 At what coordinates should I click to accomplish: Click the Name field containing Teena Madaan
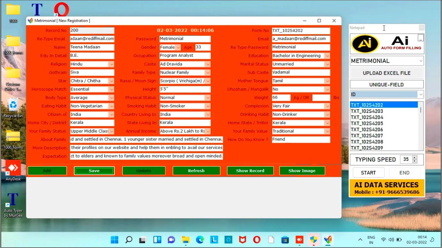click(92, 47)
